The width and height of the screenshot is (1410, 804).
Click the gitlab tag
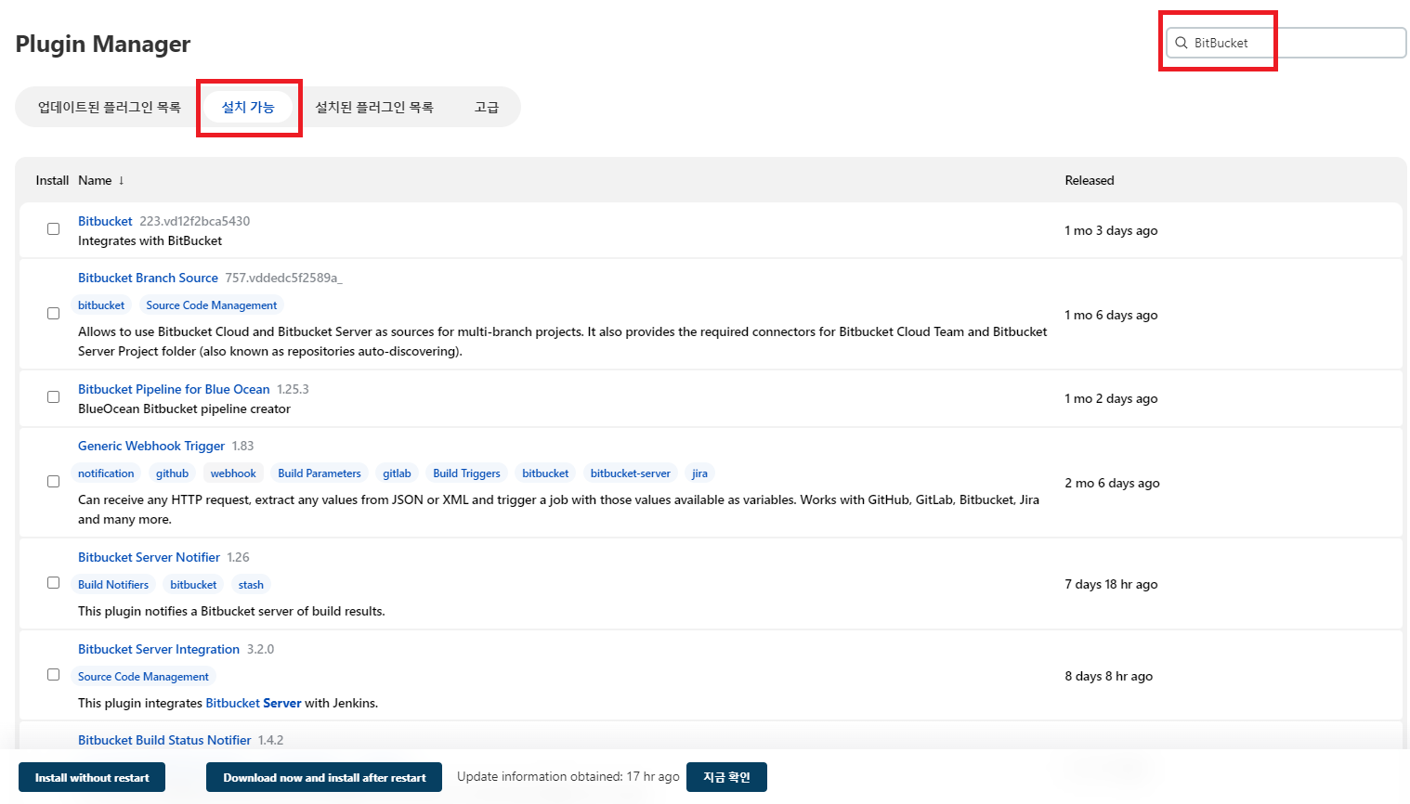click(x=397, y=473)
